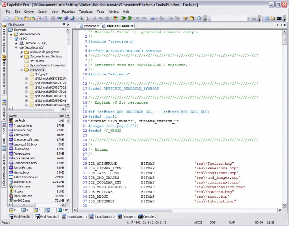Image resolution: width=289 pixels, height=226 pixels.
Task: Click the Undo arrow in the toolbar
Action: click(138, 18)
